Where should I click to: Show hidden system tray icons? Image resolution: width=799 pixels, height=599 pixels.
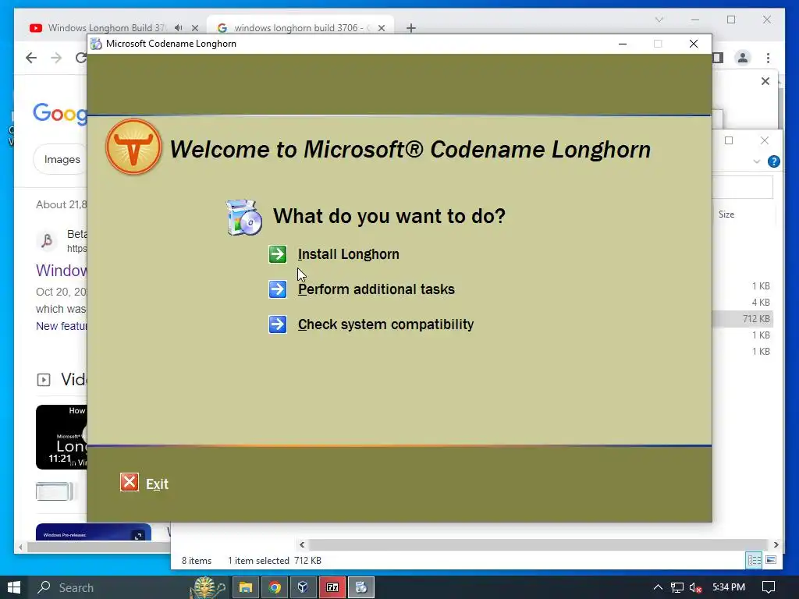click(x=658, y=587)
